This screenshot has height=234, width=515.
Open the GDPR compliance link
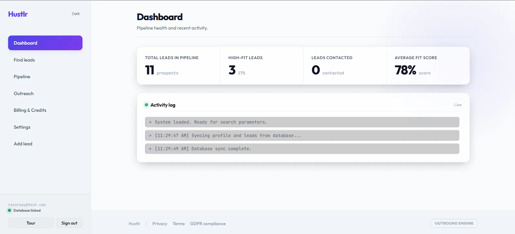(208, 224)
